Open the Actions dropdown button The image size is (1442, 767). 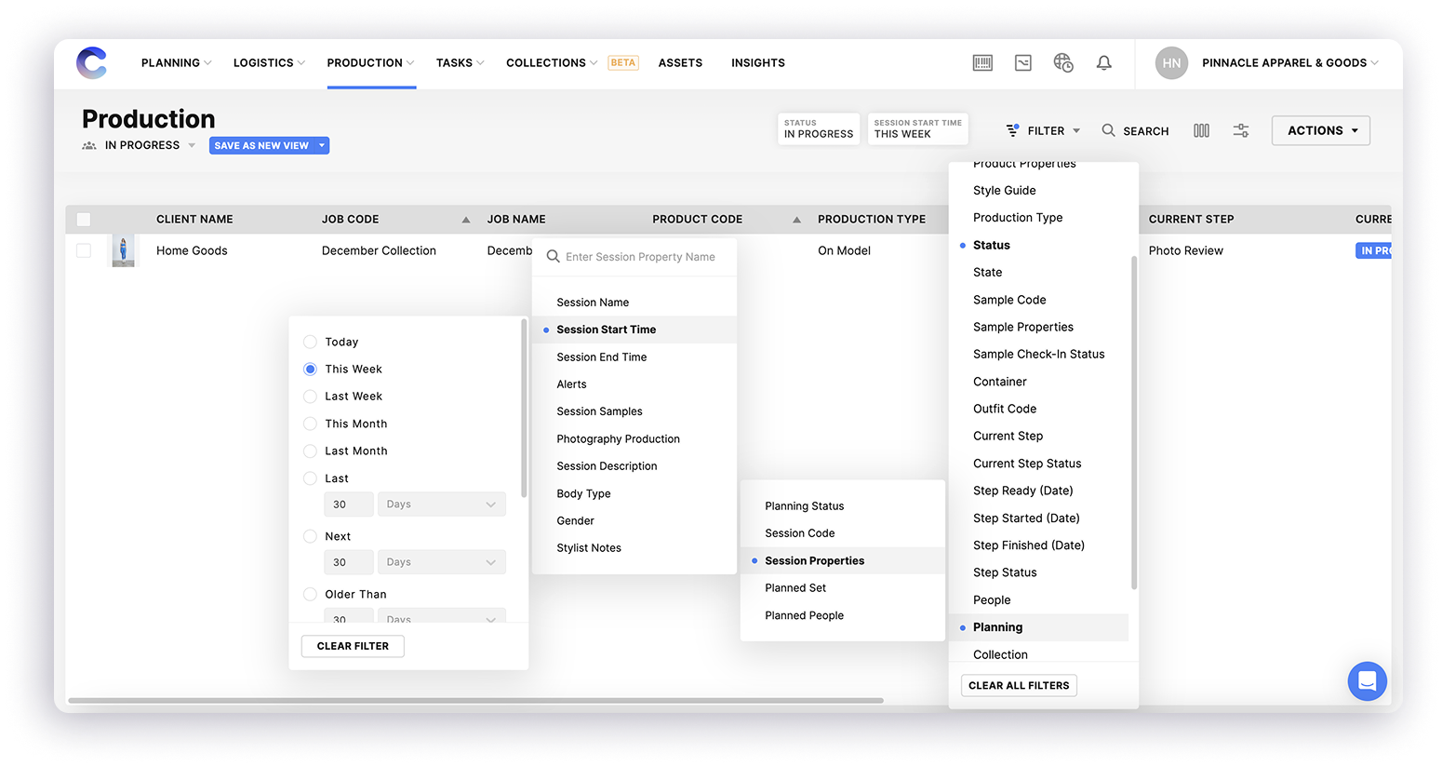pyautogui.click(x=1321, y=130)
